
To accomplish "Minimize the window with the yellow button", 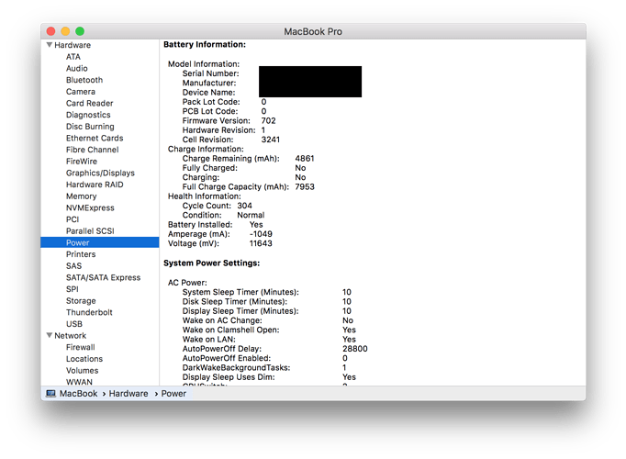I will [x=65, y=31].
